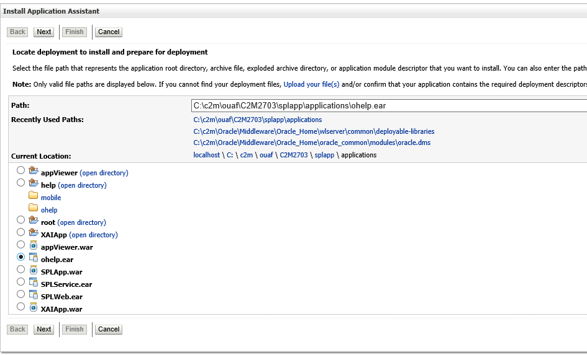
Task: Go to splapp in breadcrumb path
Action: point(324,155)
